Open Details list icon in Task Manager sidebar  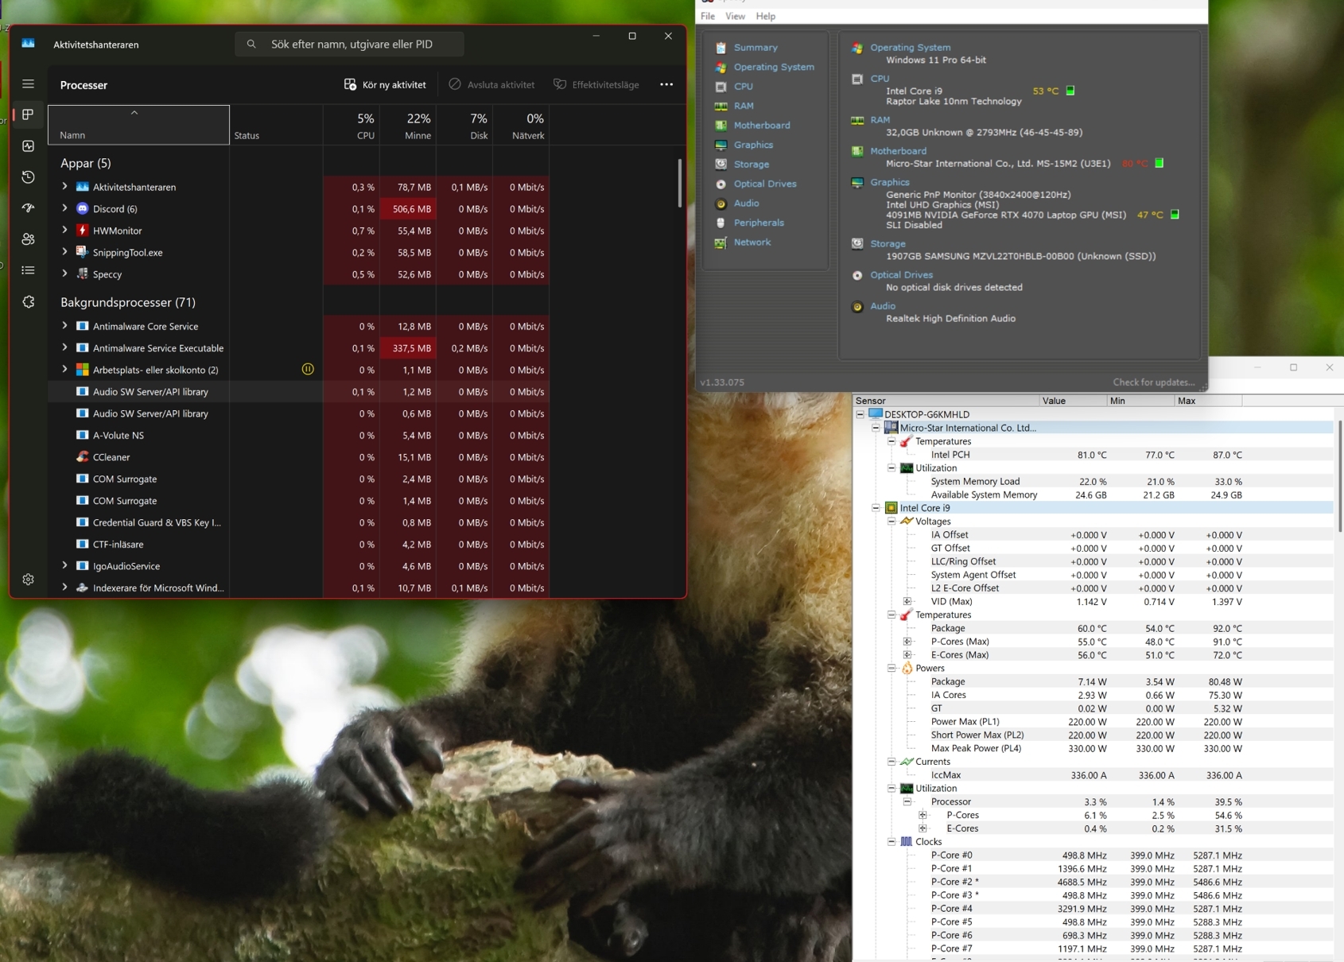pos(28,270)
